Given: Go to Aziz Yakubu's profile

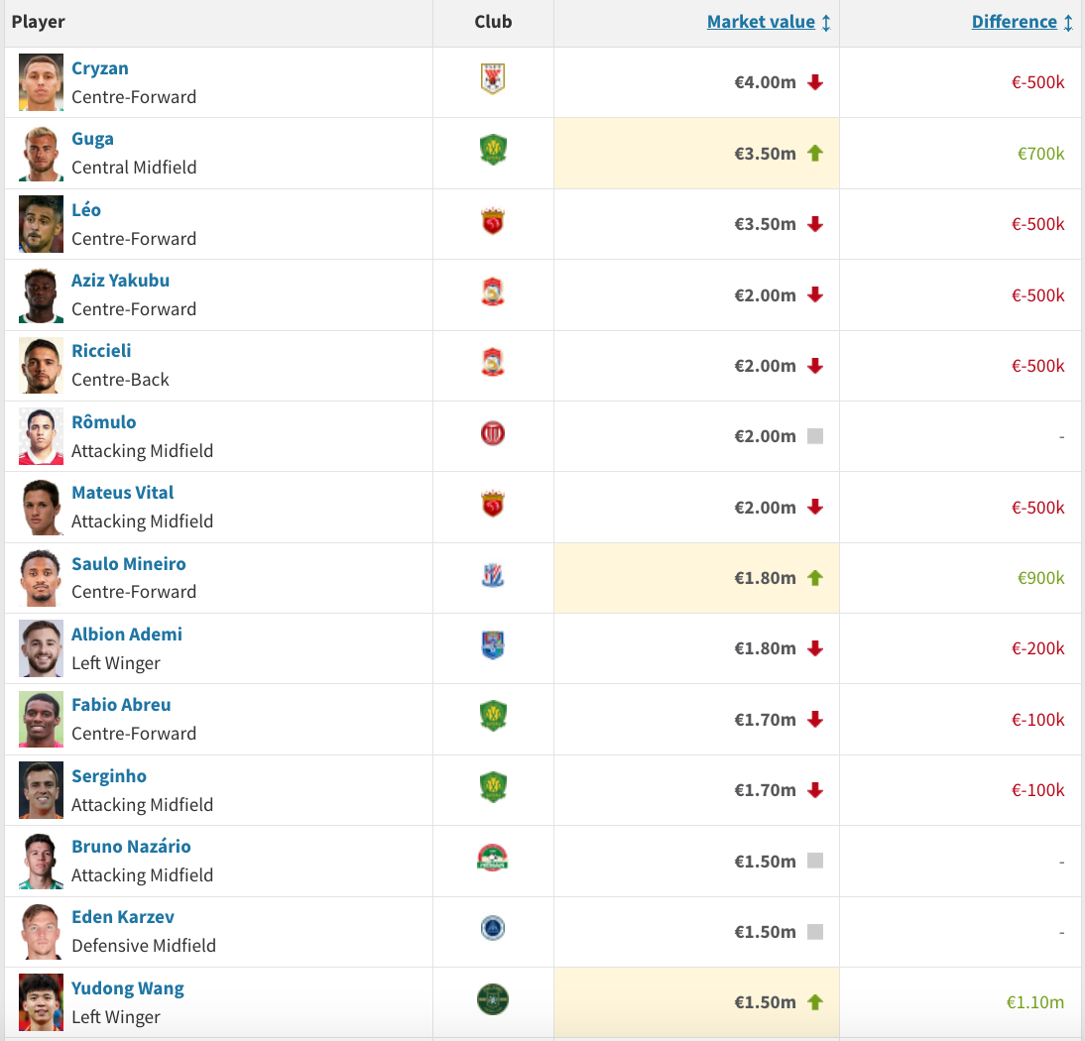Looking at the screenshot, I should pos(120,281).
